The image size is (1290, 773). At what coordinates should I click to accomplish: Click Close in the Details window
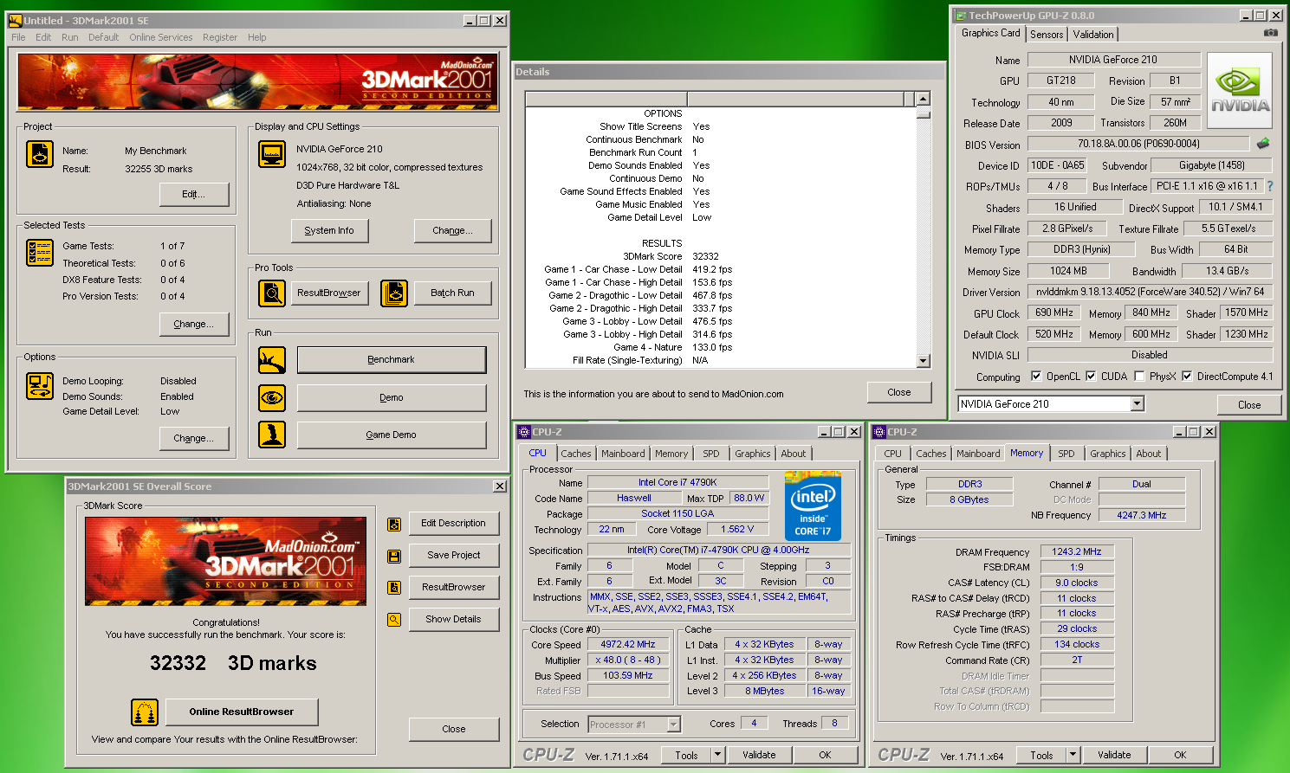(x=899, y=392)
